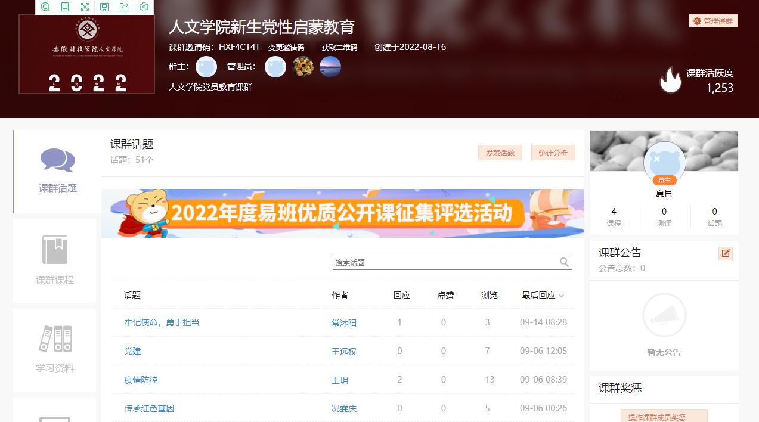Click the sunflower administrator avatar
The height and width of the screenshot is (422, 759).
click(303, 67)
